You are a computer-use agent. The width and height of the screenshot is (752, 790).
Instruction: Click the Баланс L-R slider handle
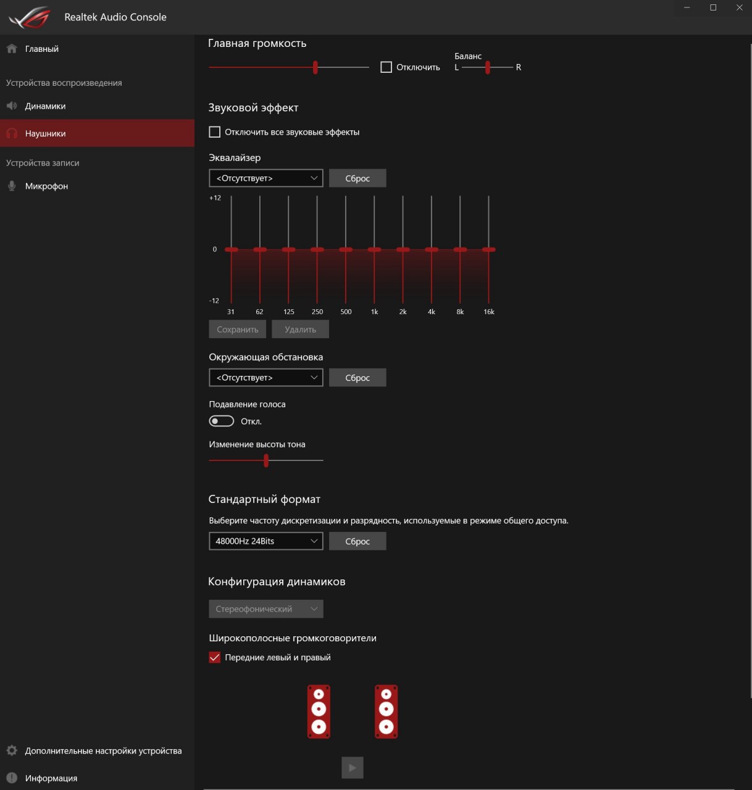click(x=488, y=67)
